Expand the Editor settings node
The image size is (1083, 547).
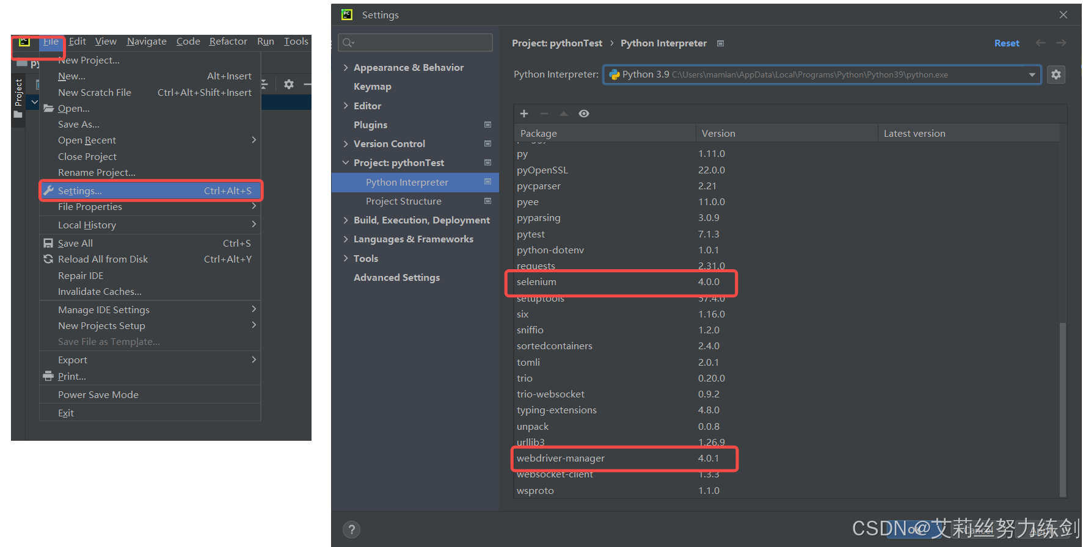coord(346,106)
